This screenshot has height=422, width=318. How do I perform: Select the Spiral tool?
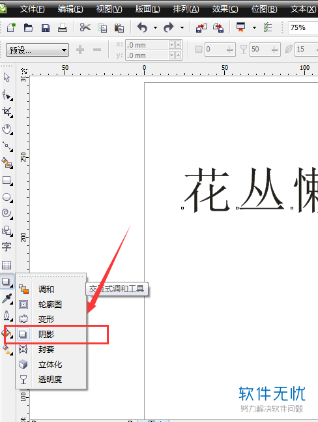7,214
